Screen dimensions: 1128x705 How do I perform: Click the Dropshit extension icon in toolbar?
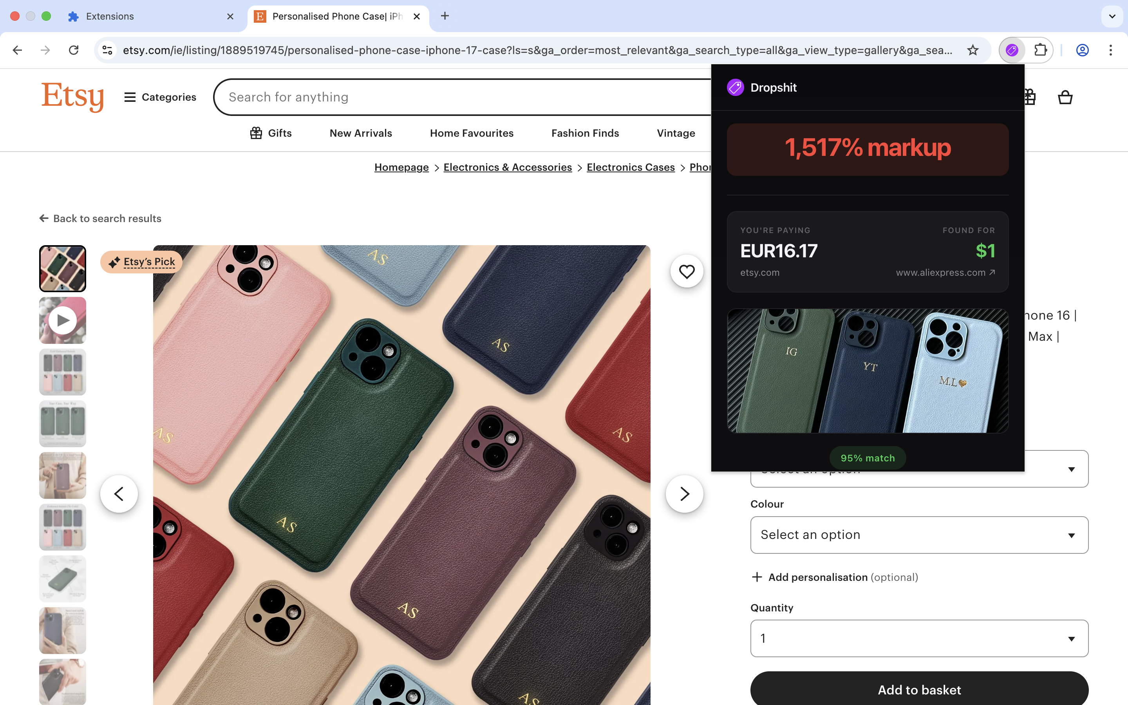pos(1011,50)
